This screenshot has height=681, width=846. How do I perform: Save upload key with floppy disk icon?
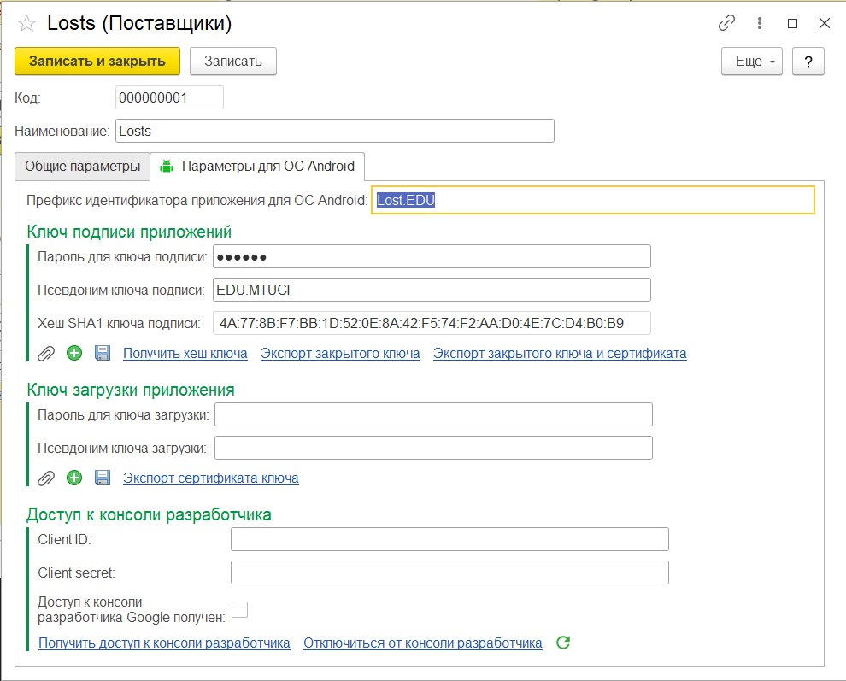tap(103, 478)
